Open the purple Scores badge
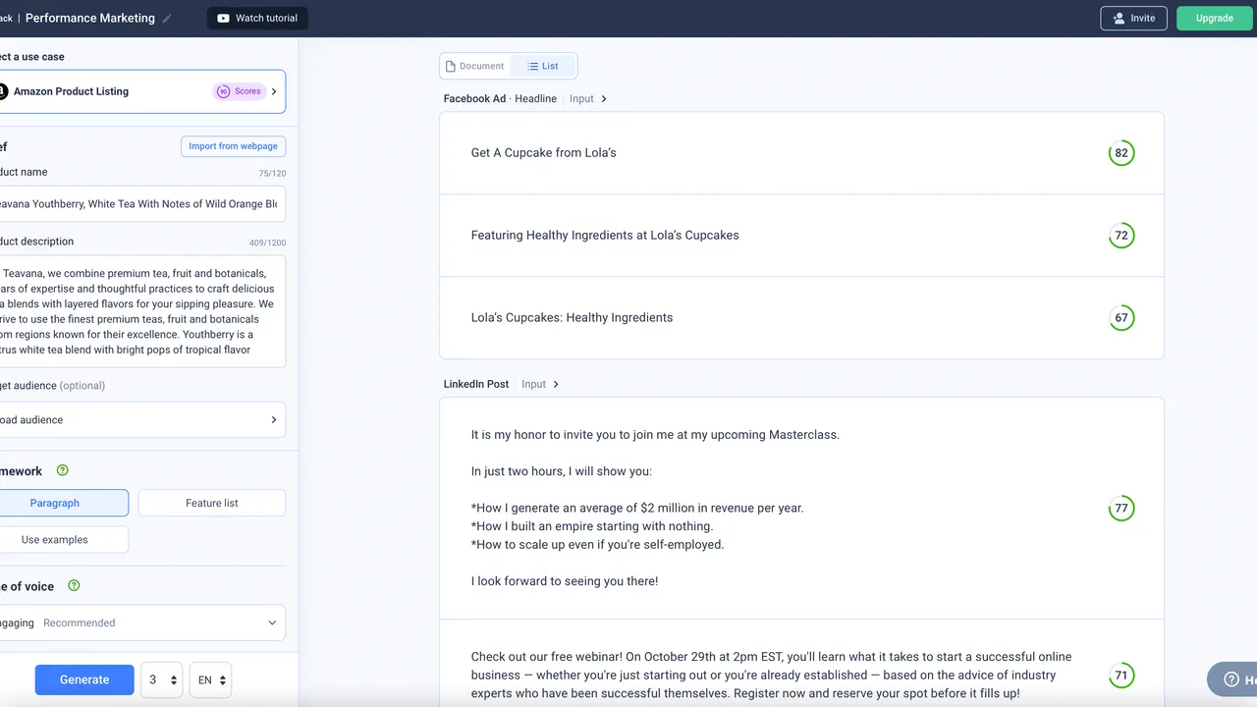 (x=240, y=91)
